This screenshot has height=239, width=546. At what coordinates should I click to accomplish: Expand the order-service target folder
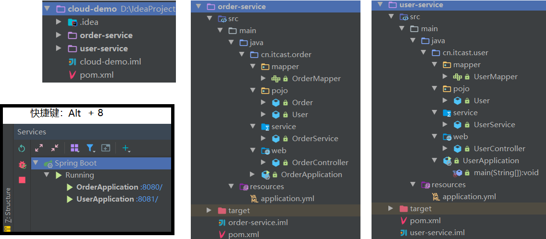[x=209, y=211]
